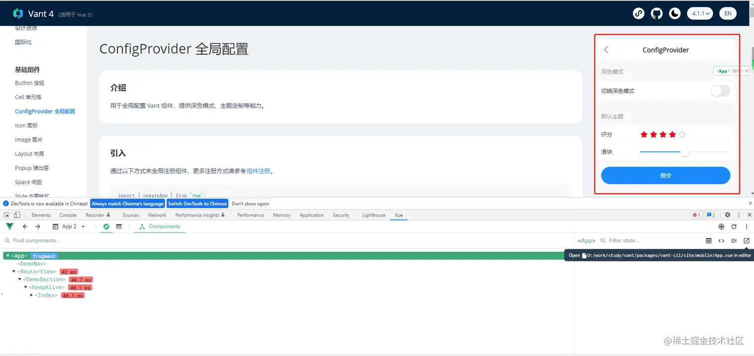Open the Network tab
Image resolution: width=754 pixels, height=356 pixels.
157,215
